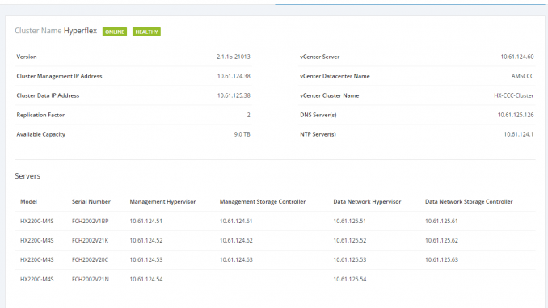Select storage controller IP 10.61.124.62
Image resolution: width=548 pixels, height=308 pixels.
(x=236, y=241)
